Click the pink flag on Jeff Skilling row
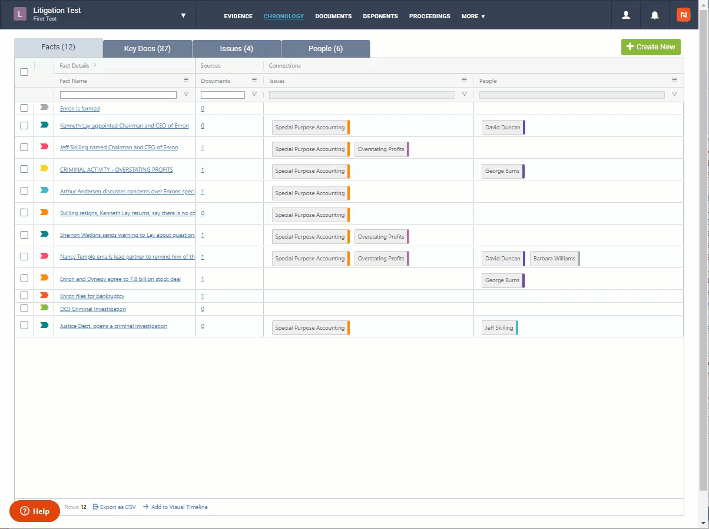The width and height of the screenshot is (709, 529). tap(44, 146)
